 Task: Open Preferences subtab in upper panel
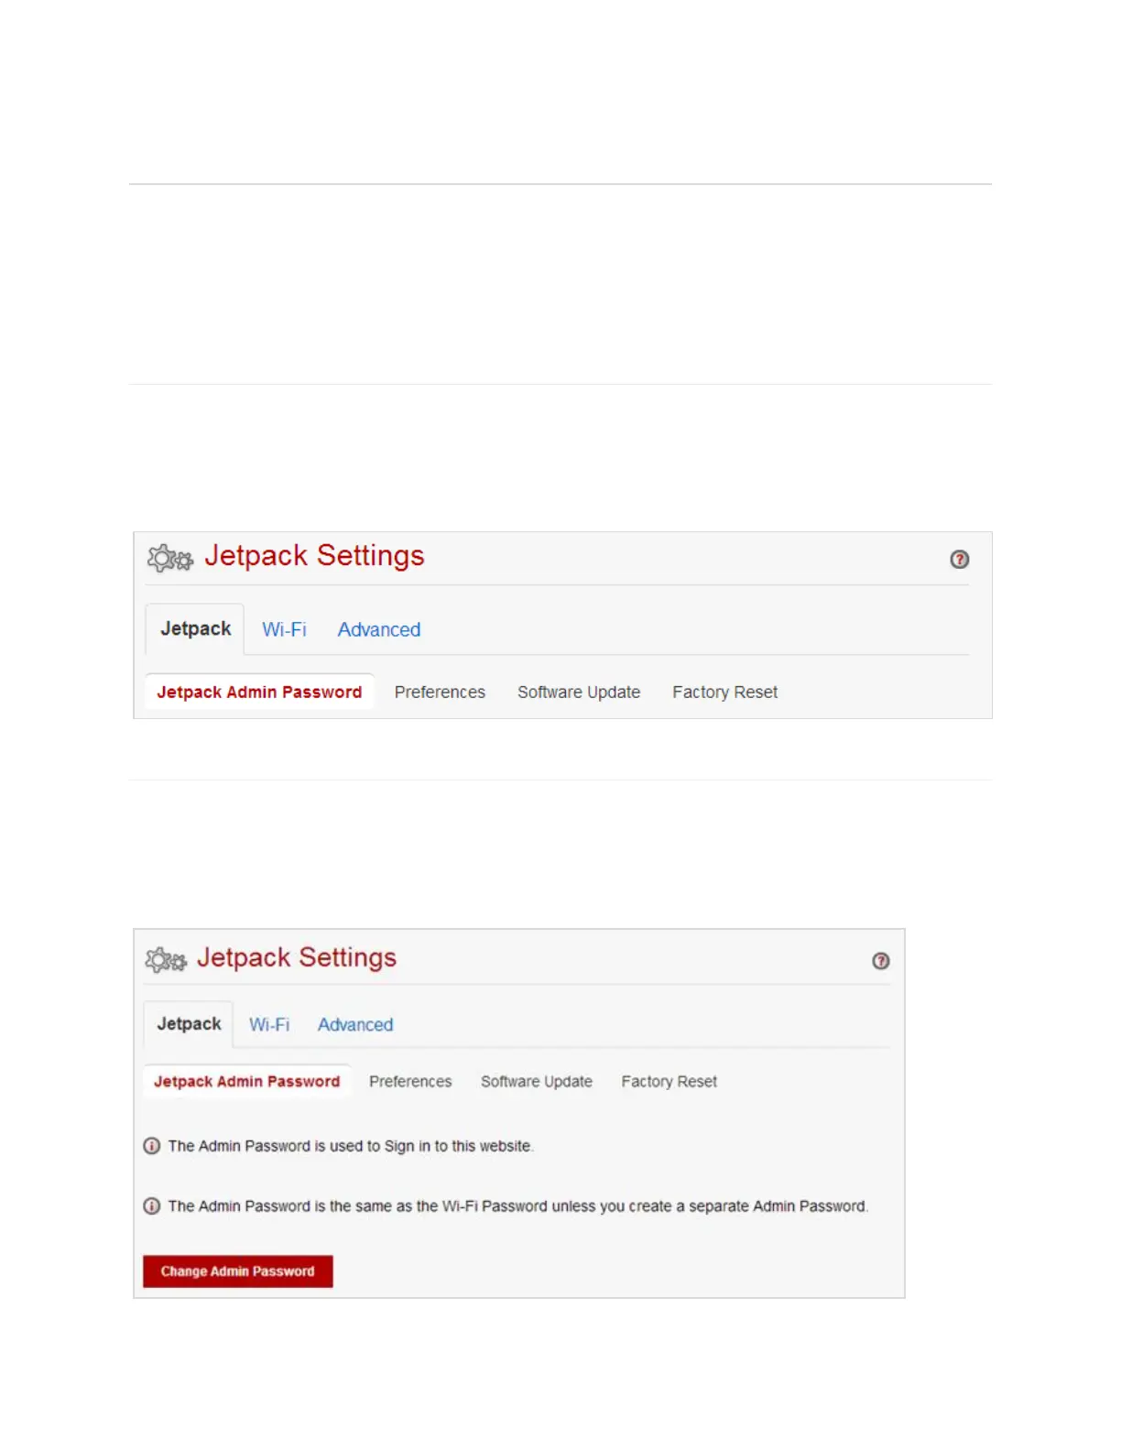coord(440,693)
